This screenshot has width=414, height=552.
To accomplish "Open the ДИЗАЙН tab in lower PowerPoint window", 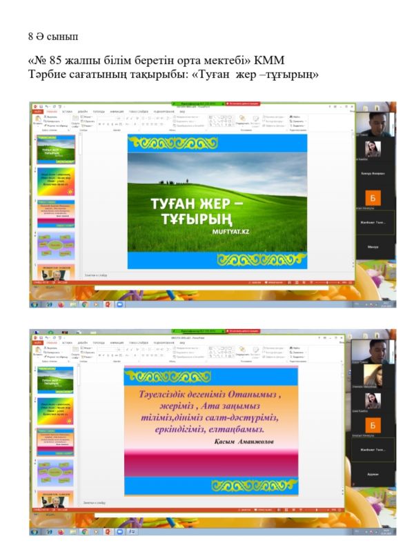I will click(x=83, y=342).
